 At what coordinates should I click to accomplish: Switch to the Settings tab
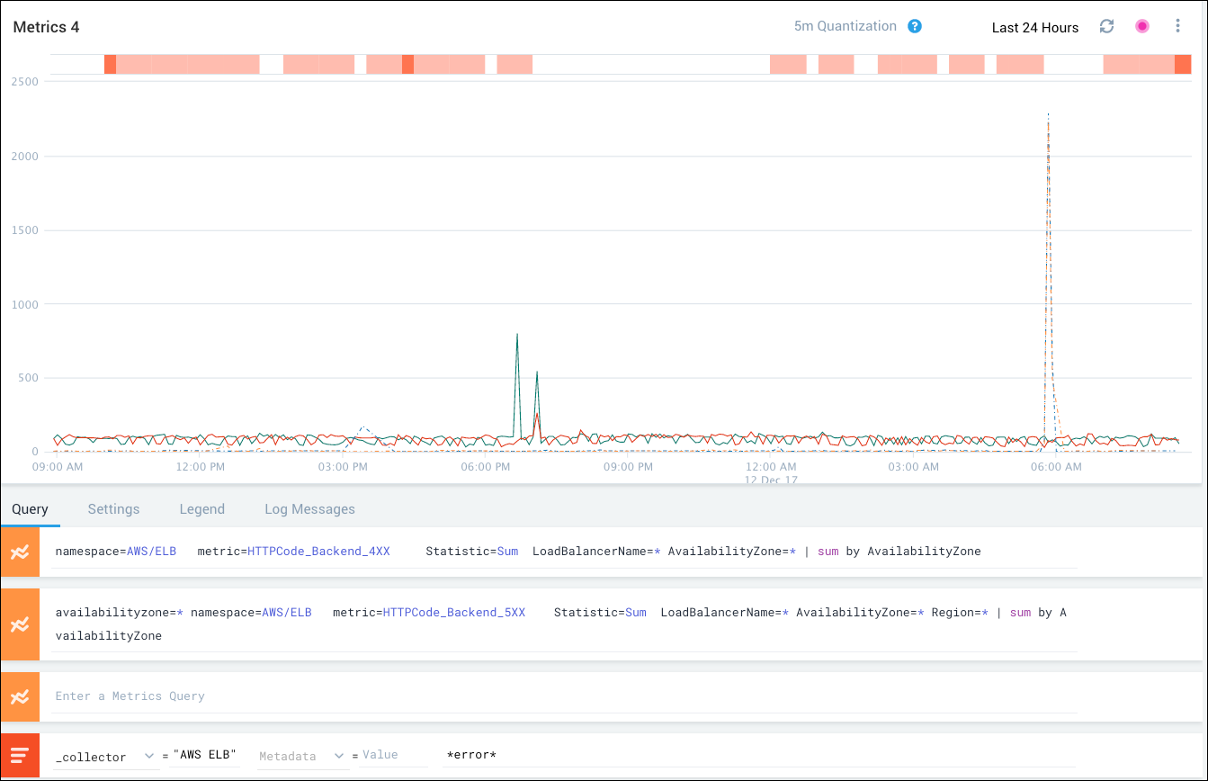(x=113, y=508)
